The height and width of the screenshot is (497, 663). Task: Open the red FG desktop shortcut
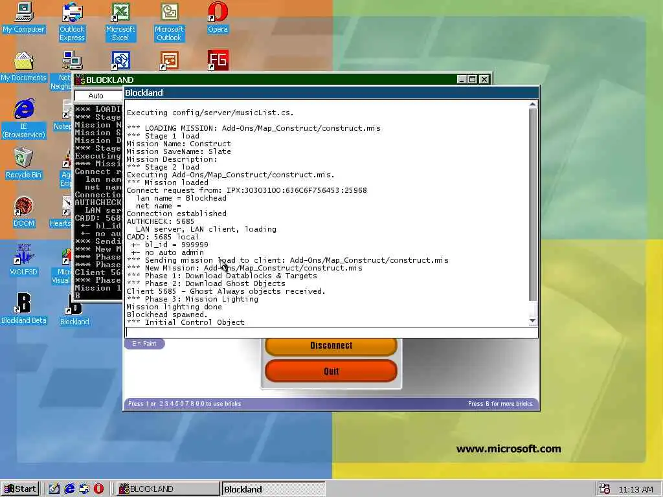click(x=218, y=60)
